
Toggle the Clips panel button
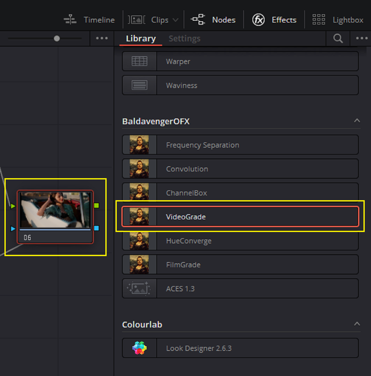click(148, 20)
